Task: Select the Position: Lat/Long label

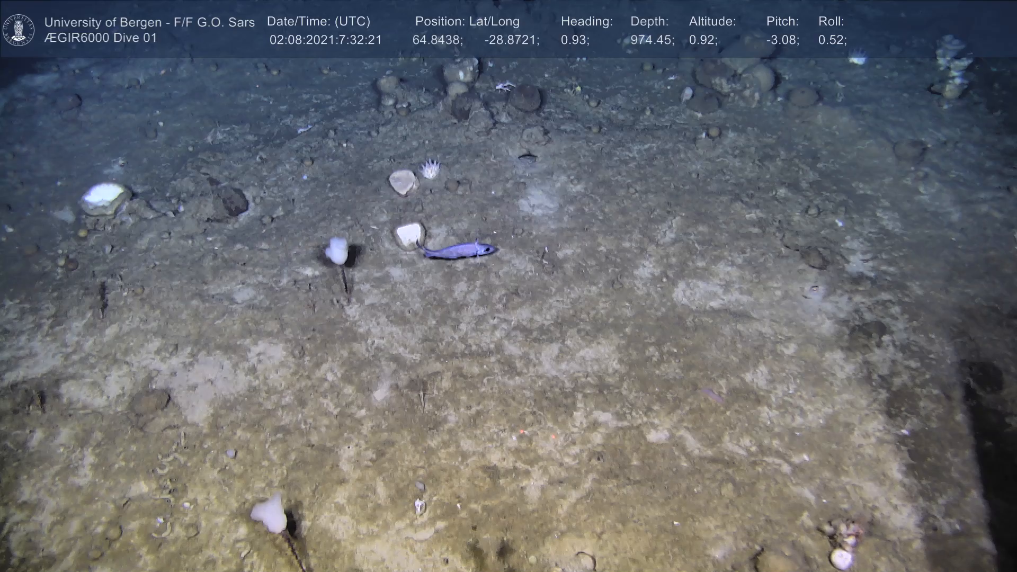Action: pyautogui.click(x=467, y=22)
